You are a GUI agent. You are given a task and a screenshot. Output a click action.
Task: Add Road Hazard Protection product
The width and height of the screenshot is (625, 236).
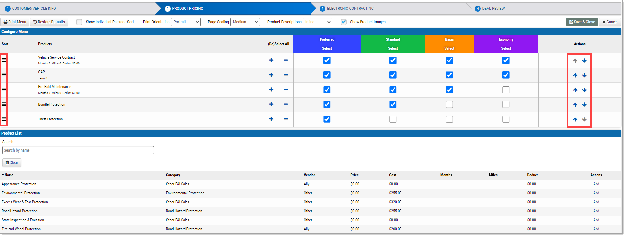(x=596, y=211)
